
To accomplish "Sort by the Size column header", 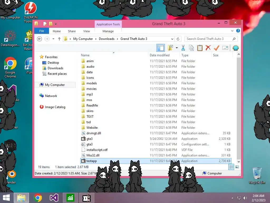I will [x=216, y=55].
